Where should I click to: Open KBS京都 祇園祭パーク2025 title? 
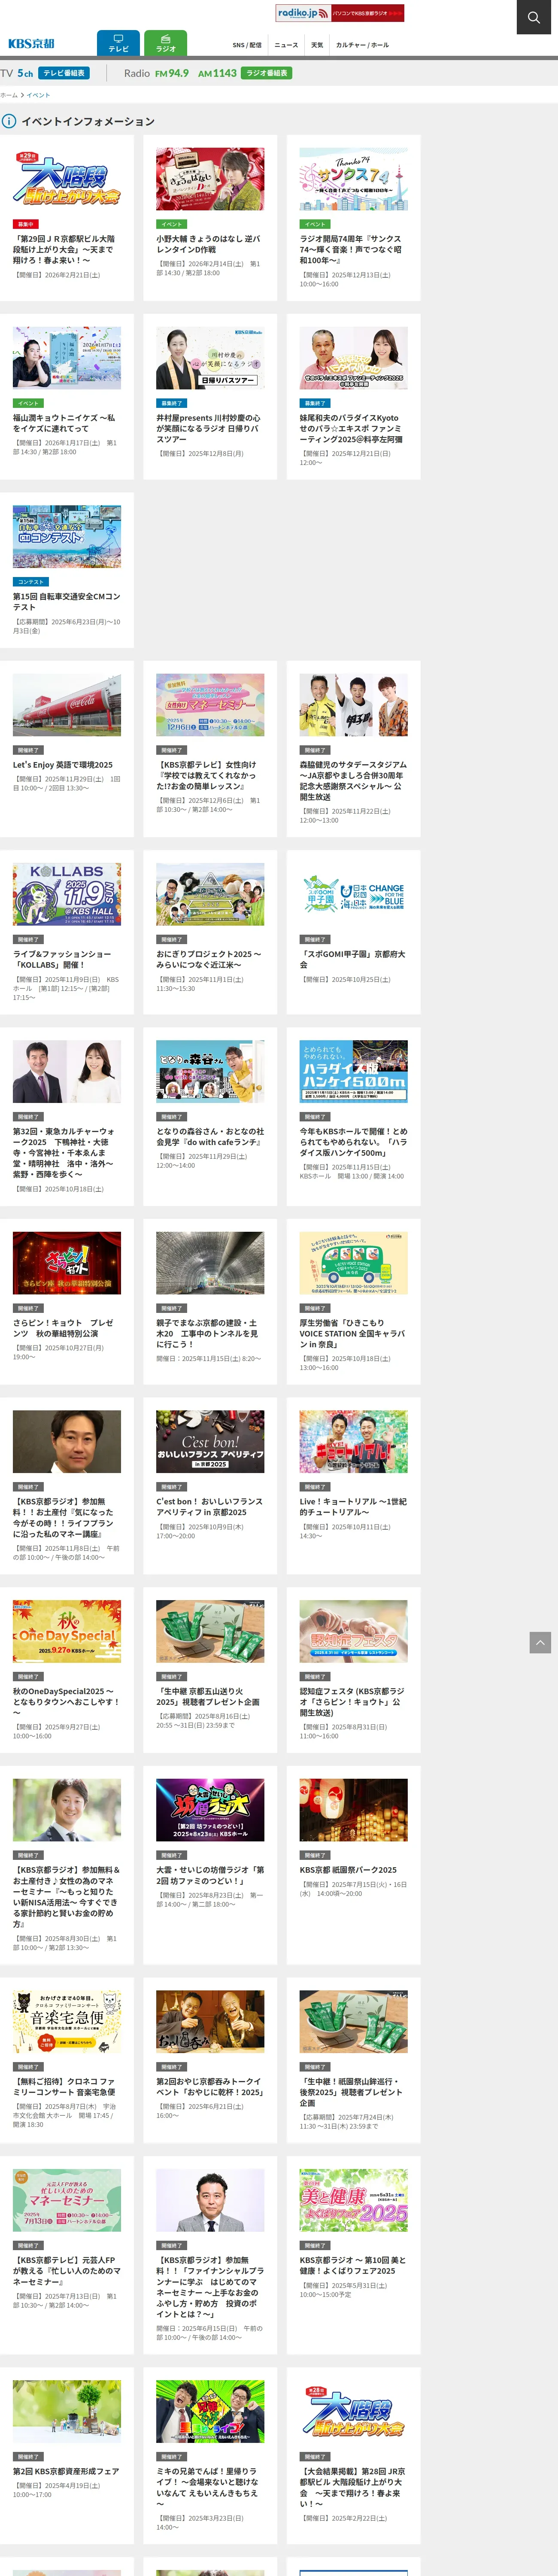pos(348,1870)
